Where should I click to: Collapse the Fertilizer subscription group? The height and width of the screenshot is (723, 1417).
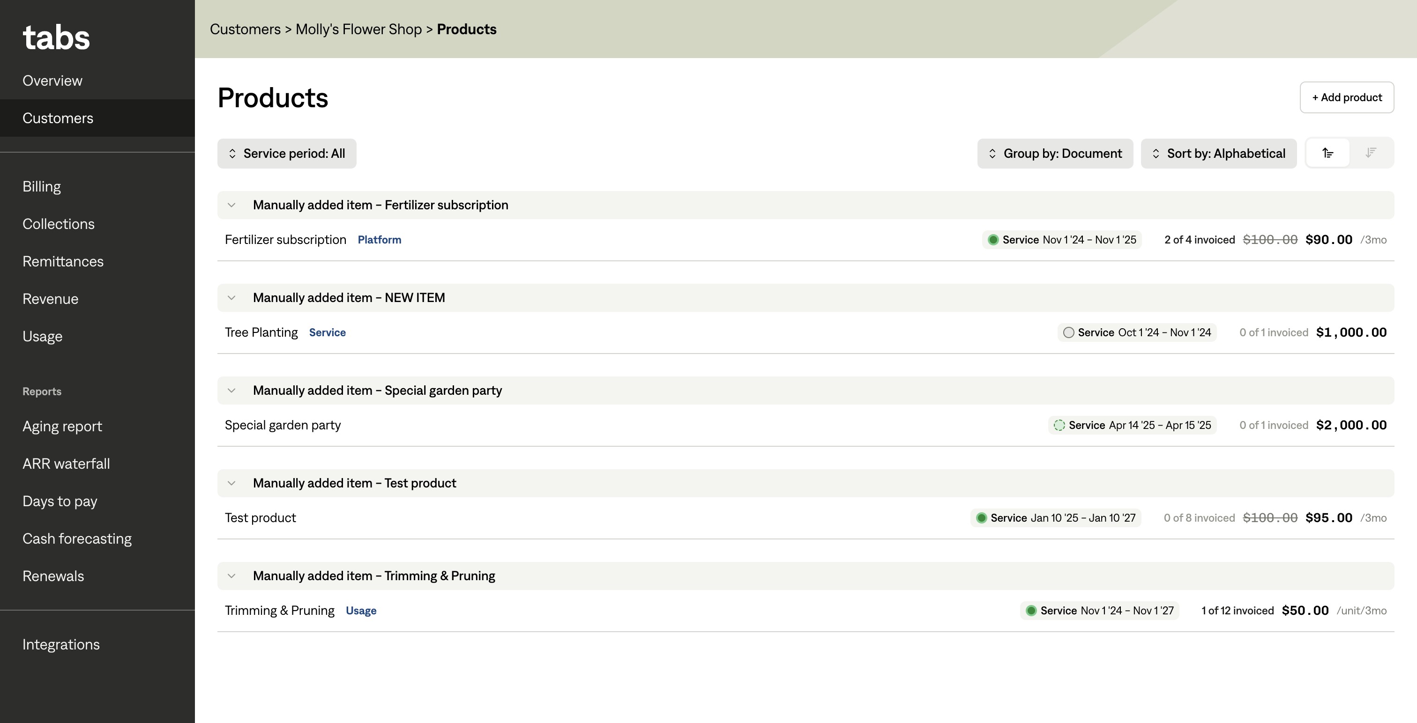pyautogui.click(x=231, y=205)
